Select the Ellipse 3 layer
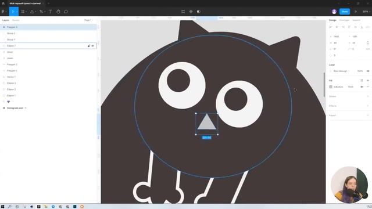This screenshot has width=372, height=209. pyautogui.click(x=48, y=83)
